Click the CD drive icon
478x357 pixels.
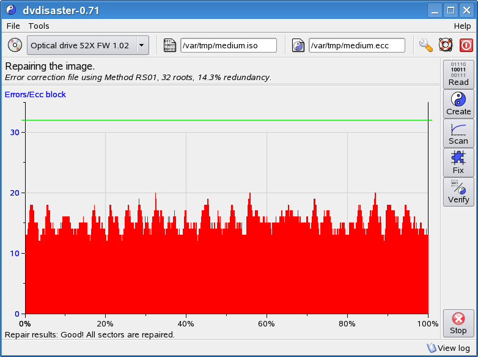[x=15, y=45]
